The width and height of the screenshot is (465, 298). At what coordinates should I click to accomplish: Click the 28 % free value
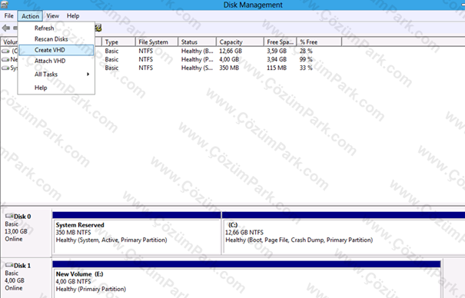coord(306,51)
